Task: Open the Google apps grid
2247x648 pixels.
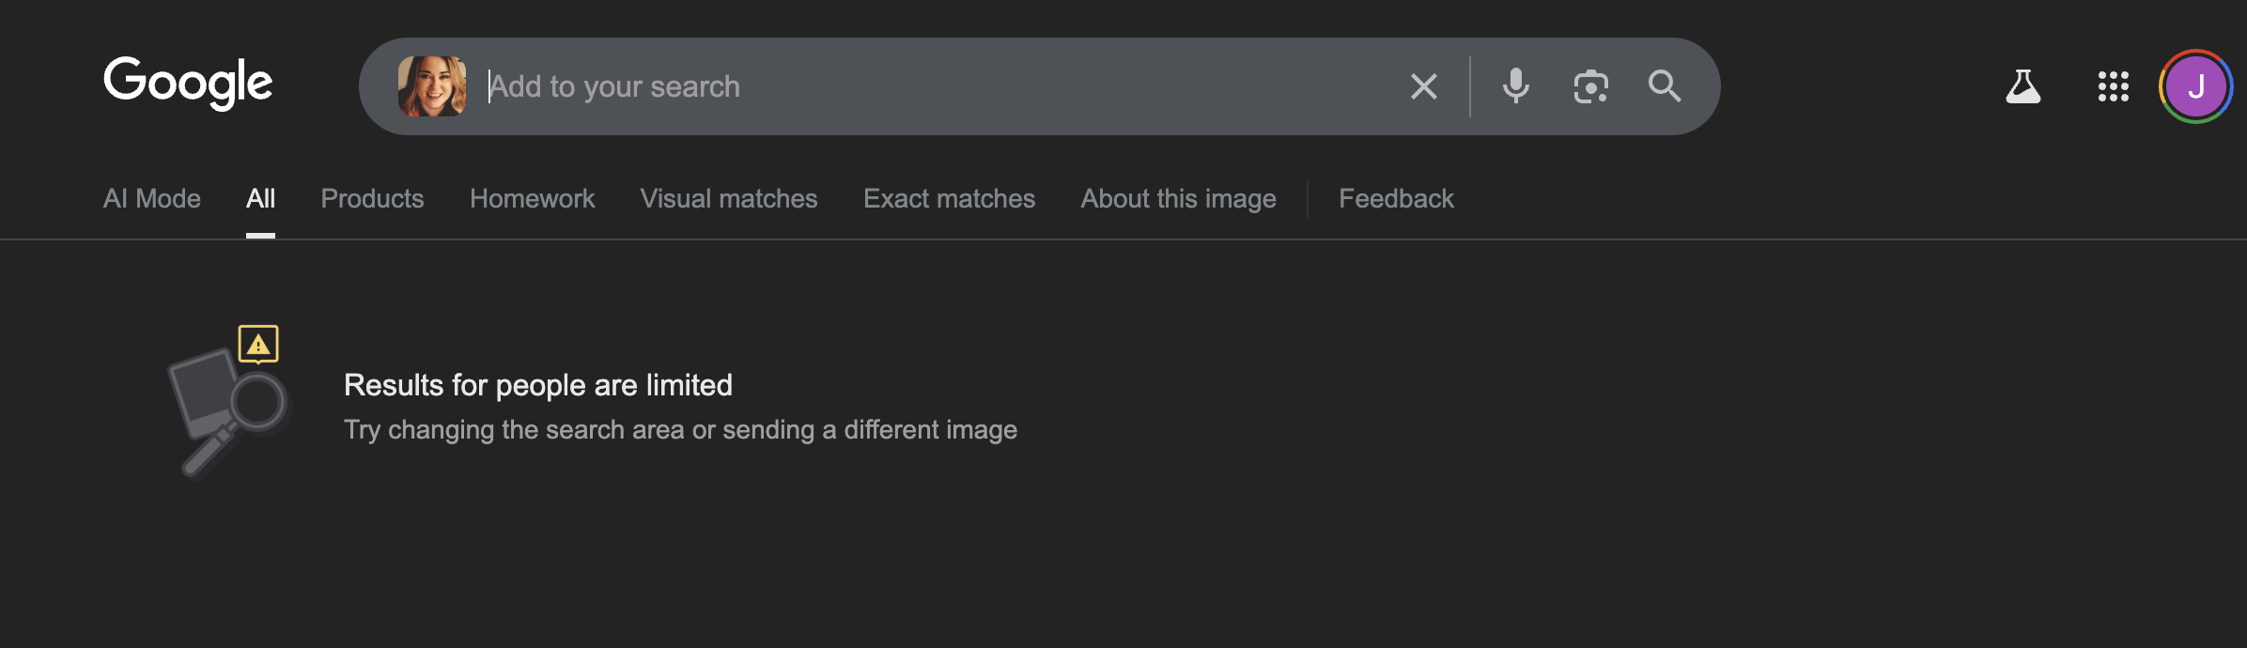Action: click(x=2113, y=86)
